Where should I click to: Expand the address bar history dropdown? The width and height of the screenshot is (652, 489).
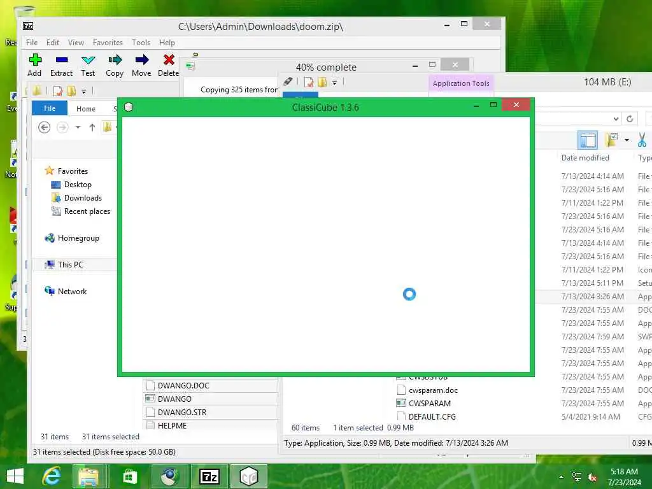[x=616, y=119]
